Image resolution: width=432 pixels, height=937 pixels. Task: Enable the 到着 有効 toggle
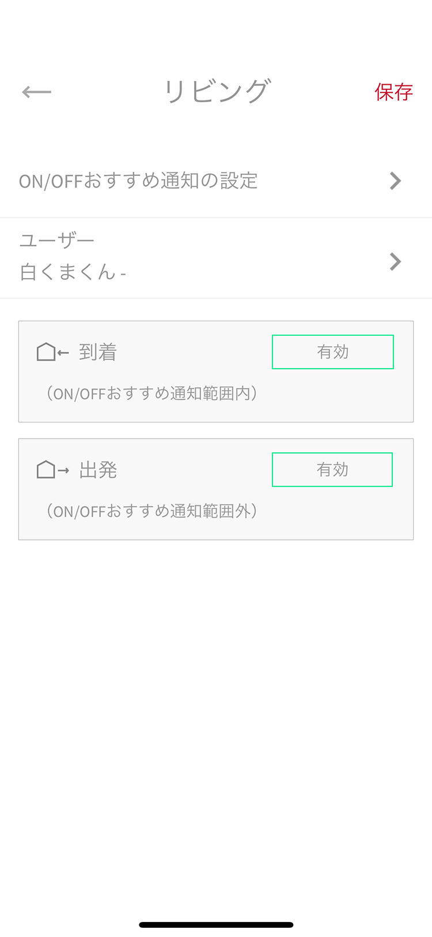point(333,352)
